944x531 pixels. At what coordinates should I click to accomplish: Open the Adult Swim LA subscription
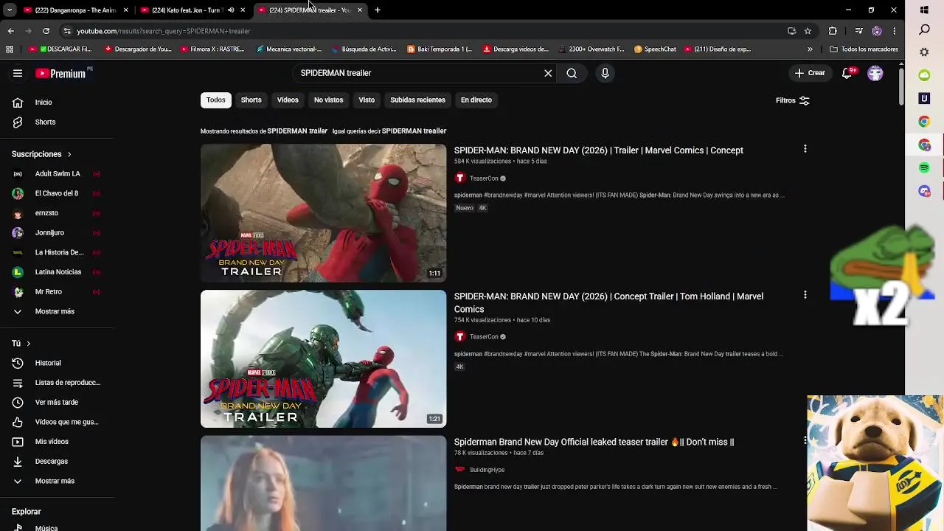pos(56,174)
